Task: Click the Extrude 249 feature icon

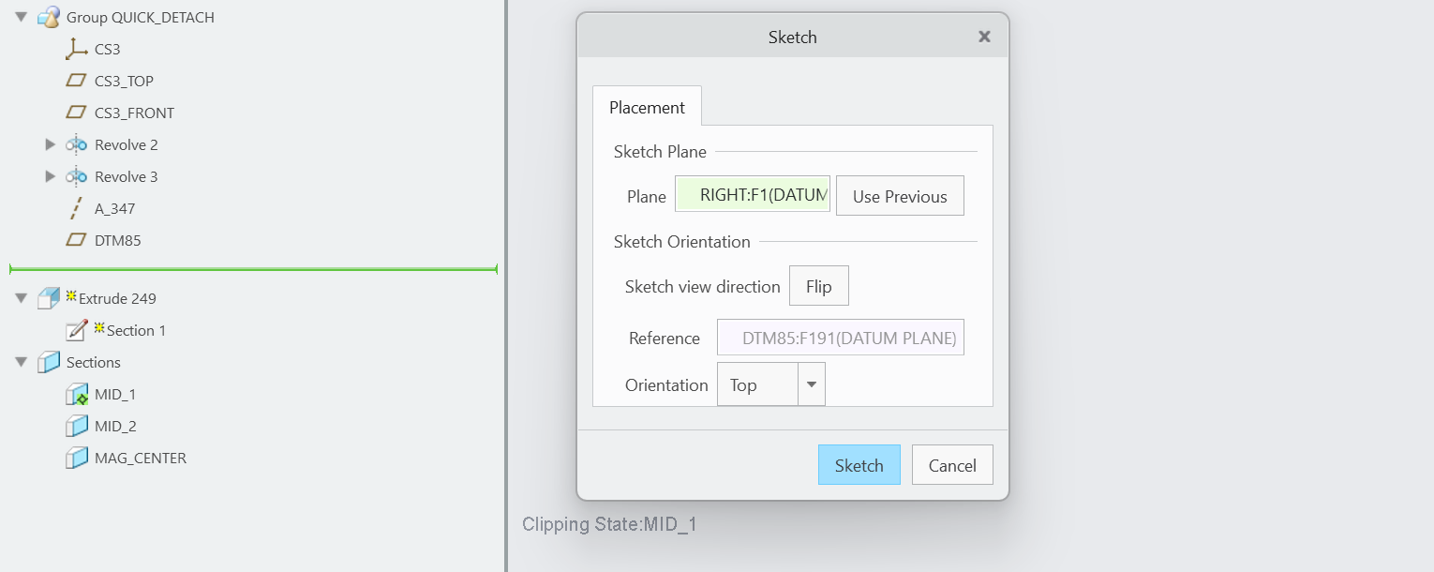Action: click(x=48, y=297)
